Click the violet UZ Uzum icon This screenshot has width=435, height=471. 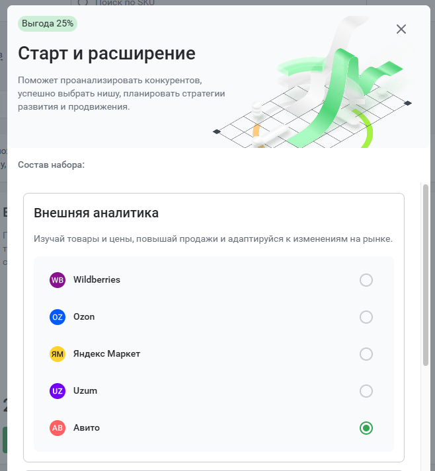[57, 391]
